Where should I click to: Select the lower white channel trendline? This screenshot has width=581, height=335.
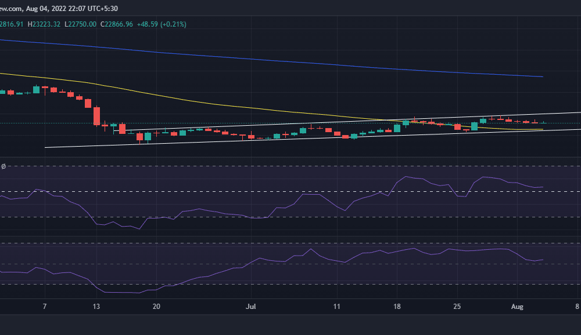311,139
